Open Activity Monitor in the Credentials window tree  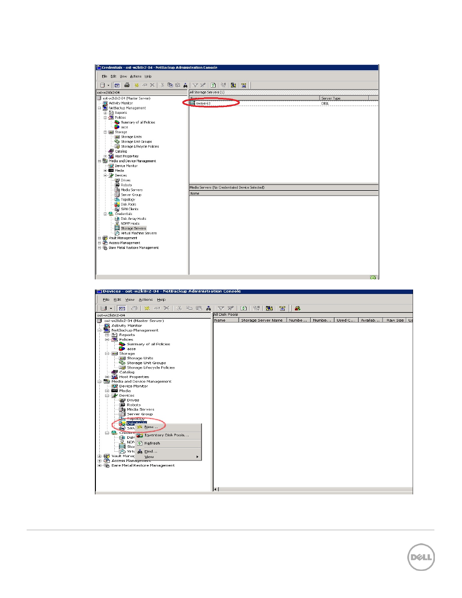point(121,103)
